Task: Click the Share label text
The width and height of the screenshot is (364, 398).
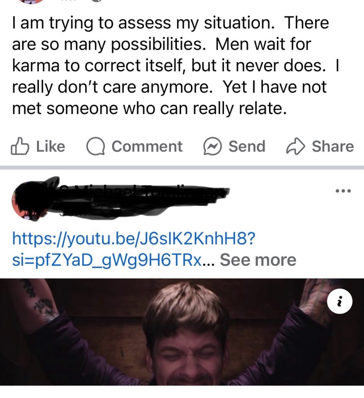Action: pos(333,146)
